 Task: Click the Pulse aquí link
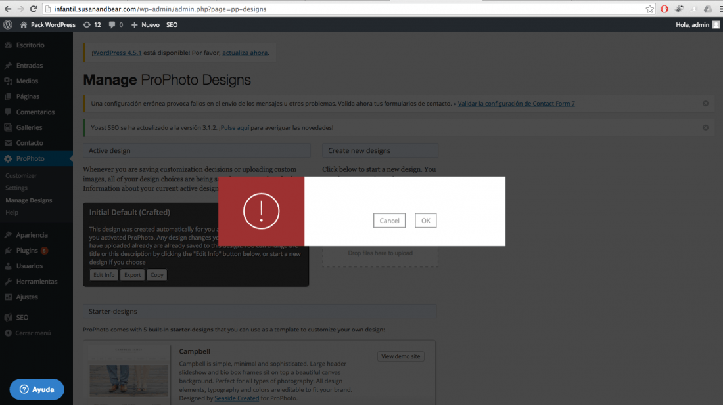point(234,127)
